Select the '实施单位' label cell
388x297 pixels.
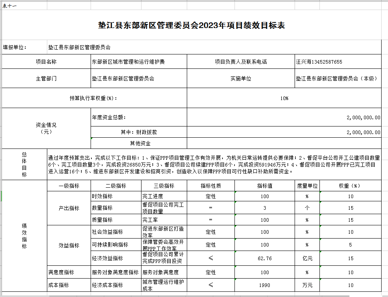pos(241,78)
